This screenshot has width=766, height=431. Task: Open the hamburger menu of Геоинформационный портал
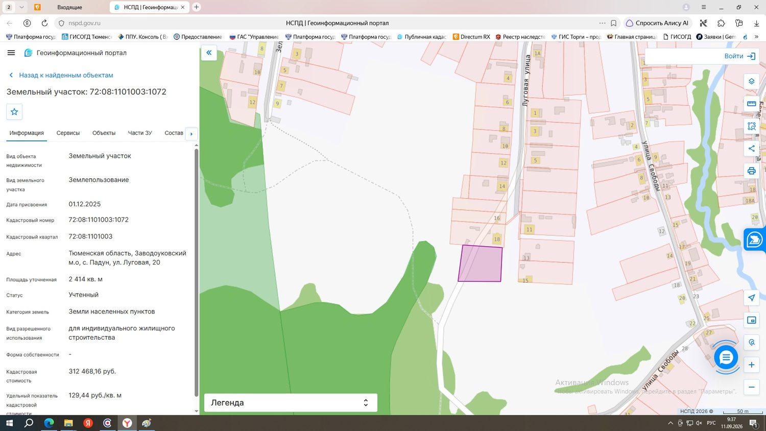pos(11,53)
